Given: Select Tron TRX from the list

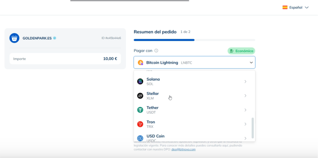Looking at the screenshot, I should (x=193, y=124).
